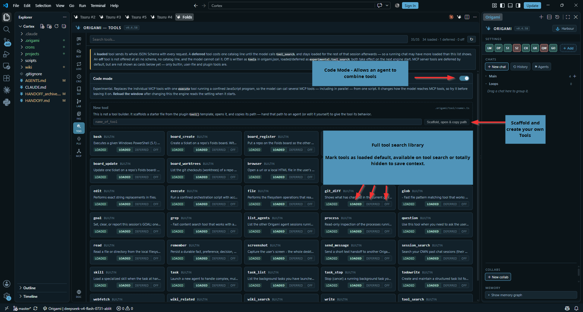Open the MCP network section icon

(x=79, y=153)
